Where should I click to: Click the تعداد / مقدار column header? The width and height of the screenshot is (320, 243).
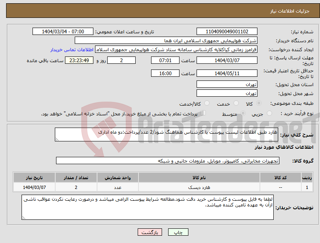[x=76, y=178]
